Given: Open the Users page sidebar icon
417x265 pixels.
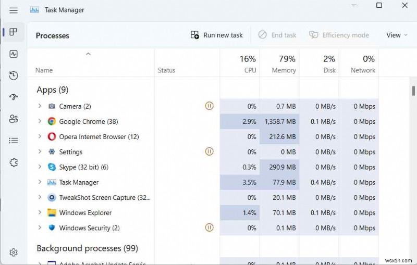Looking at the screenshot, I should tap(14, 119).
